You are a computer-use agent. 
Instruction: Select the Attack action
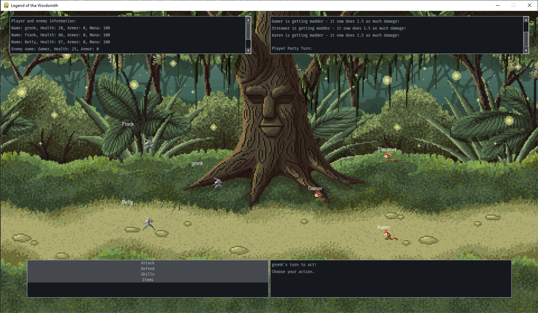pos(148,263)
